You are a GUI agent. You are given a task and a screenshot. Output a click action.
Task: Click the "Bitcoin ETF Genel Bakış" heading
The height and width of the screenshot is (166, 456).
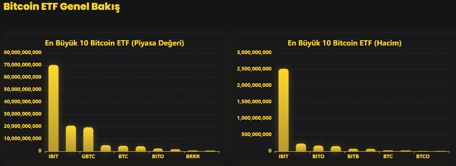pos(62,7)
